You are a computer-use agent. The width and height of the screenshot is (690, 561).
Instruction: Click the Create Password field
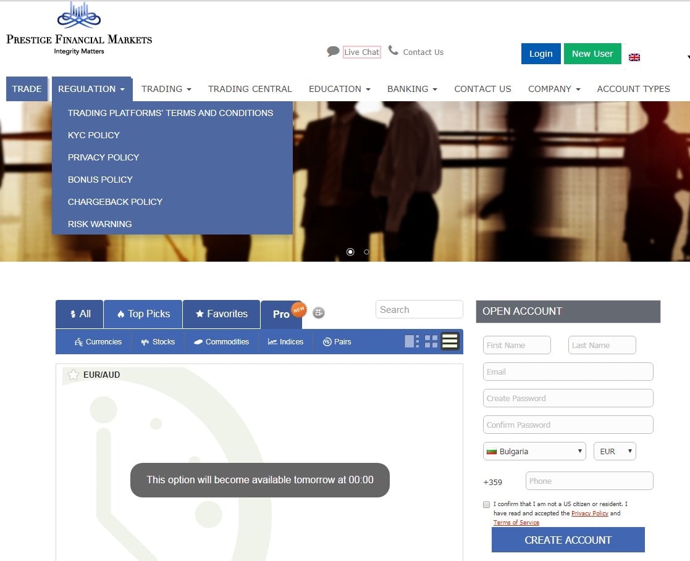(568, 398)
